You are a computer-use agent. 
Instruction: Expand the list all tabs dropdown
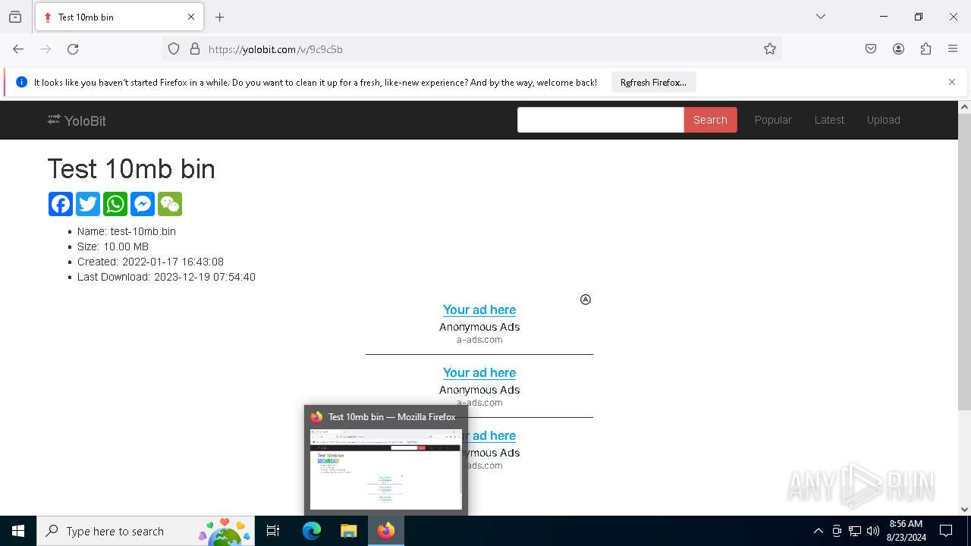point(821,17)
